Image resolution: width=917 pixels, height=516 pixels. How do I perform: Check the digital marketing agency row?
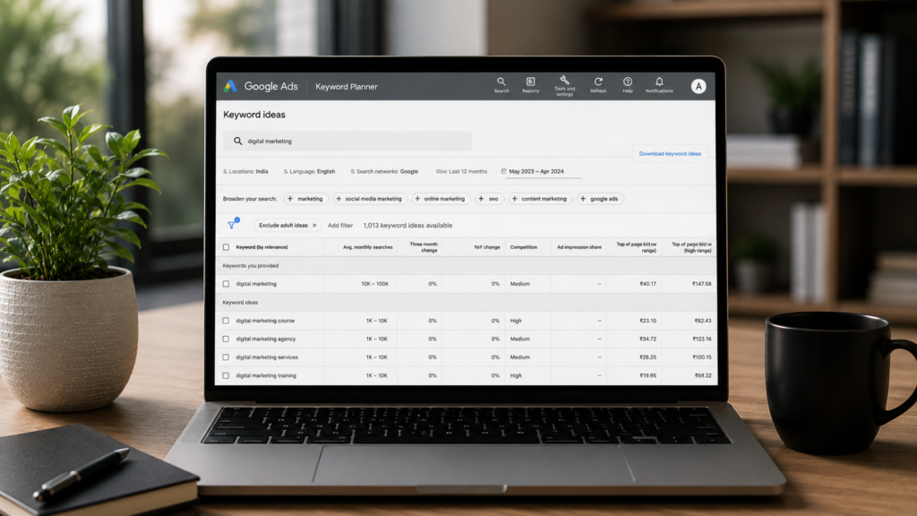pos(226,339)
